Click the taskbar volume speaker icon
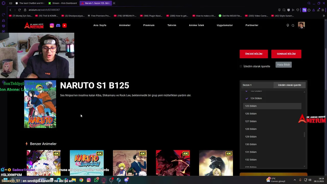Screen dimensions: 327x184 (x=310, y=180)
